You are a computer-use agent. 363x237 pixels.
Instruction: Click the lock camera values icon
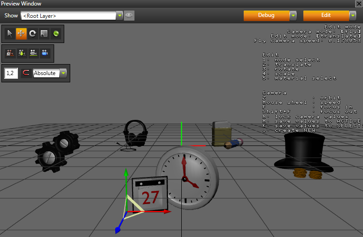[x=10, y=53]
